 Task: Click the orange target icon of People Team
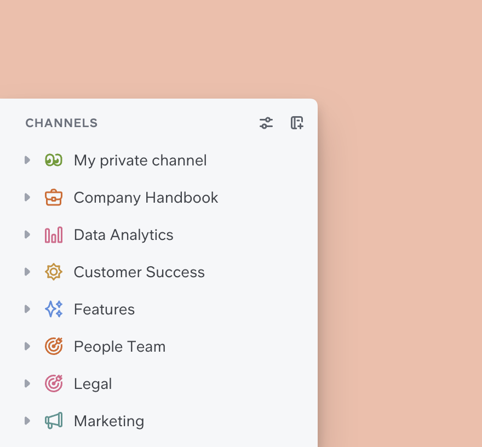(x=54, y=347)
